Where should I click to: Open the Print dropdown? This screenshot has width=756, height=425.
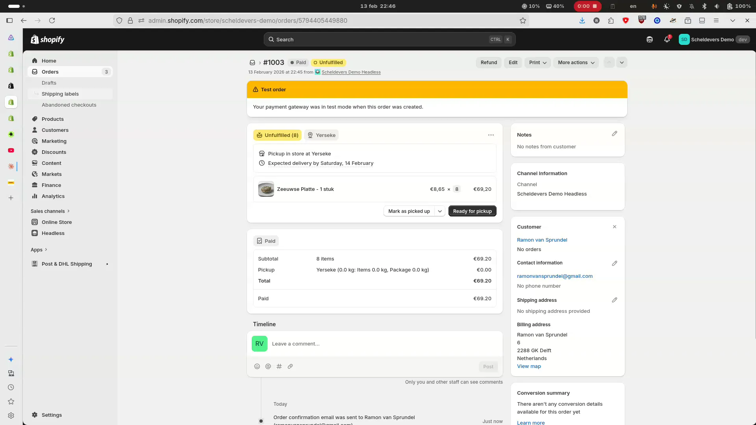pos(537,63)
